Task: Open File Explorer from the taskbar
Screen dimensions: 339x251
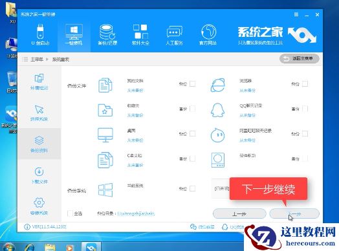Action: 50,247
